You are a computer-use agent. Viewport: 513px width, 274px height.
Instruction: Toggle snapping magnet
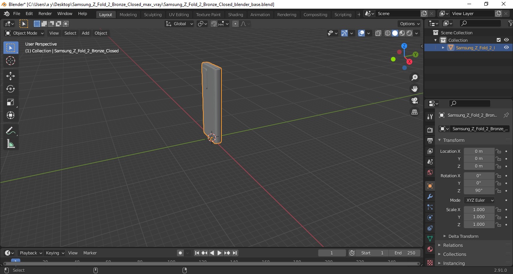point(214,24)
